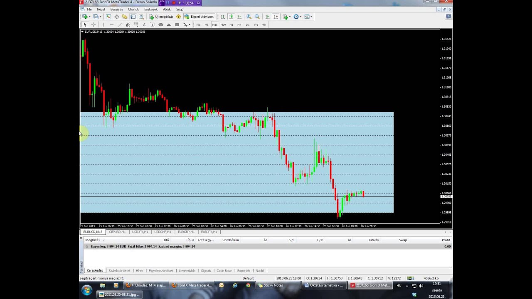Viewport: 532px width, 299px height.
Task: Select the text (A) tool
Action: click(144, 25)
